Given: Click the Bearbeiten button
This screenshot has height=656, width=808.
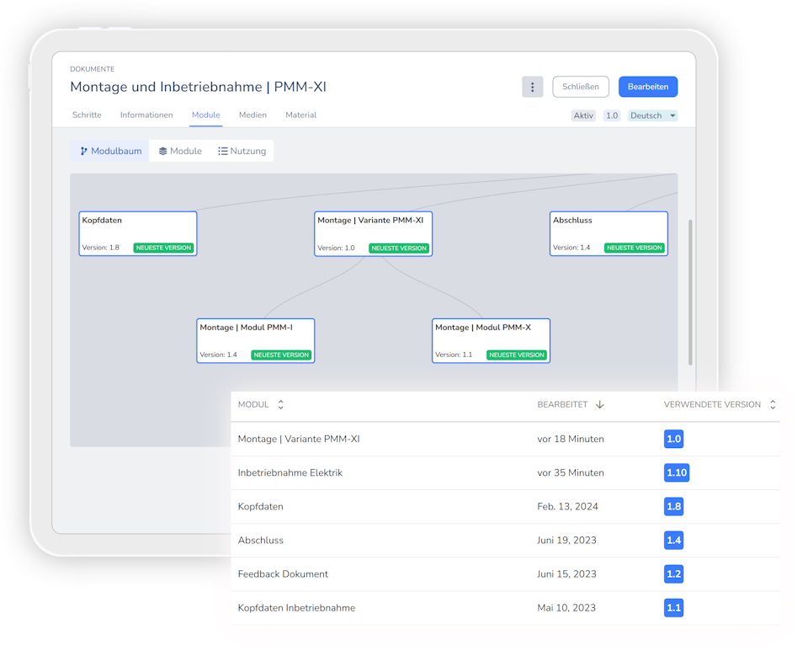Looking at the screenshot, I should (647, 87).
